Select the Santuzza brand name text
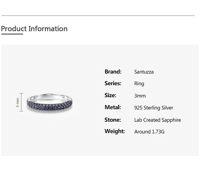Screen dimensions: 200x173 click(144, 72)
